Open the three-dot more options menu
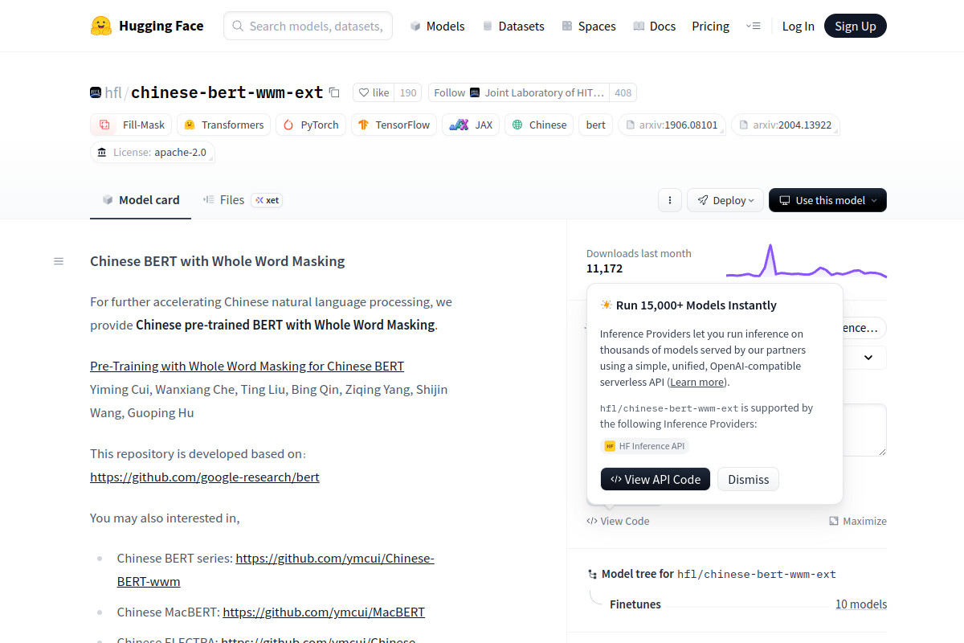Image resolution: width=964 pixels, height=643 pixels. click(670, 200)
